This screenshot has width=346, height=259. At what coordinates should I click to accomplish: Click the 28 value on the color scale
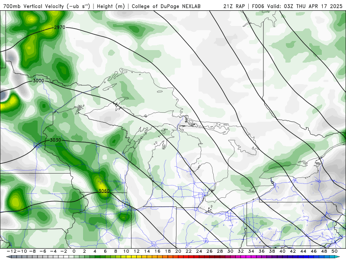coord(220,251)
